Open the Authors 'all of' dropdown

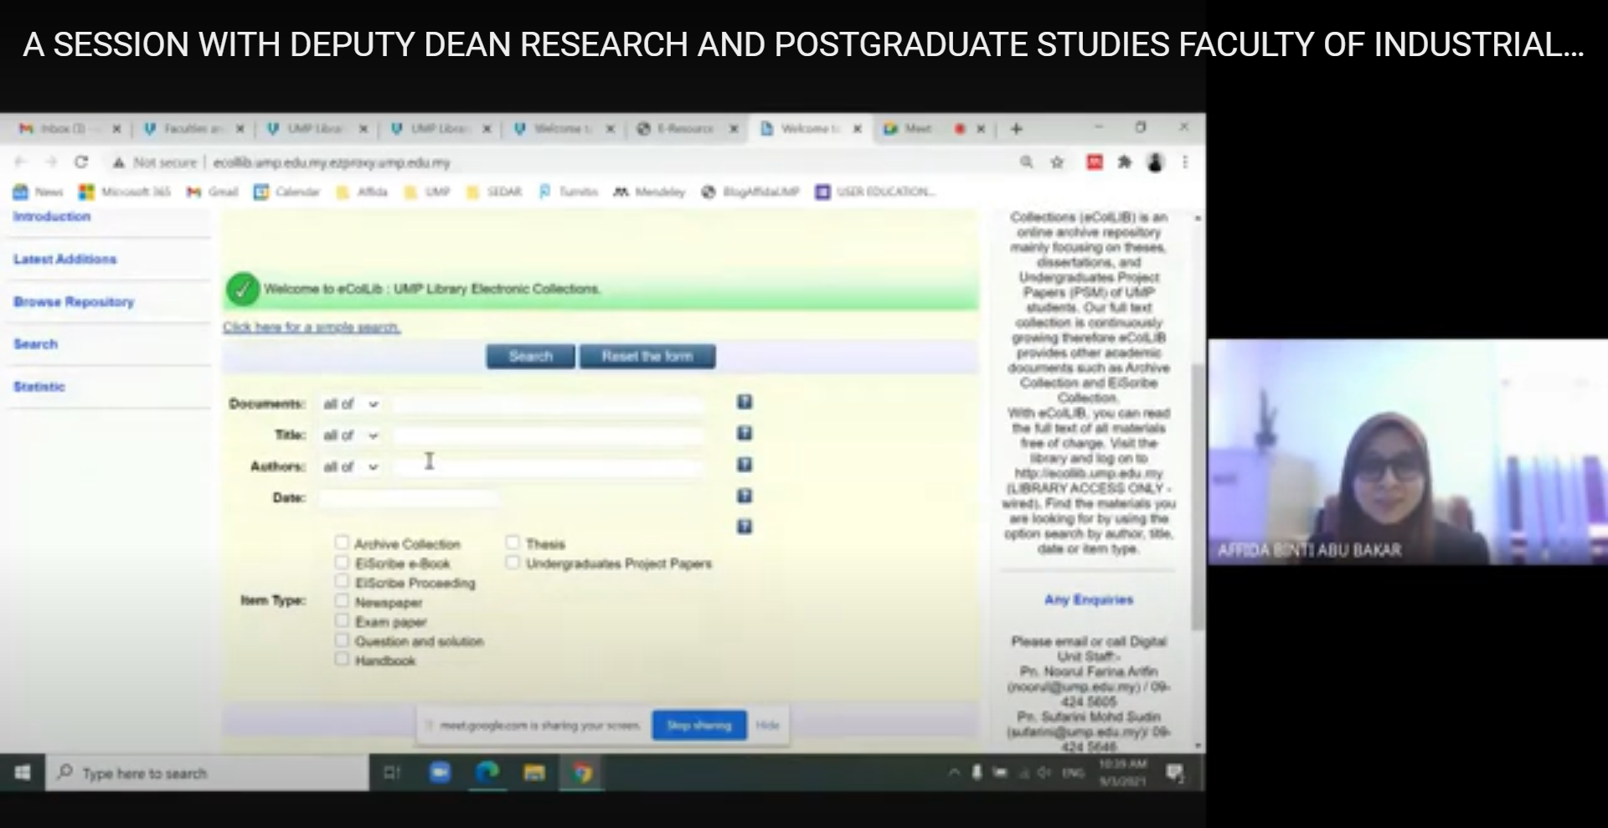coord(350,466)
